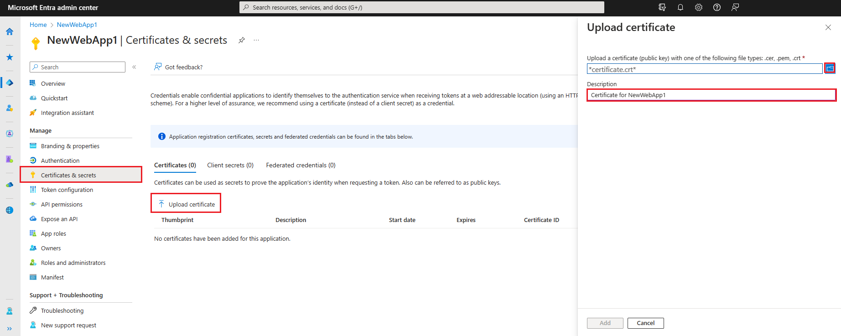Click Got feedback? link
This screenshot has width=841, height=336.
point(184,67)
